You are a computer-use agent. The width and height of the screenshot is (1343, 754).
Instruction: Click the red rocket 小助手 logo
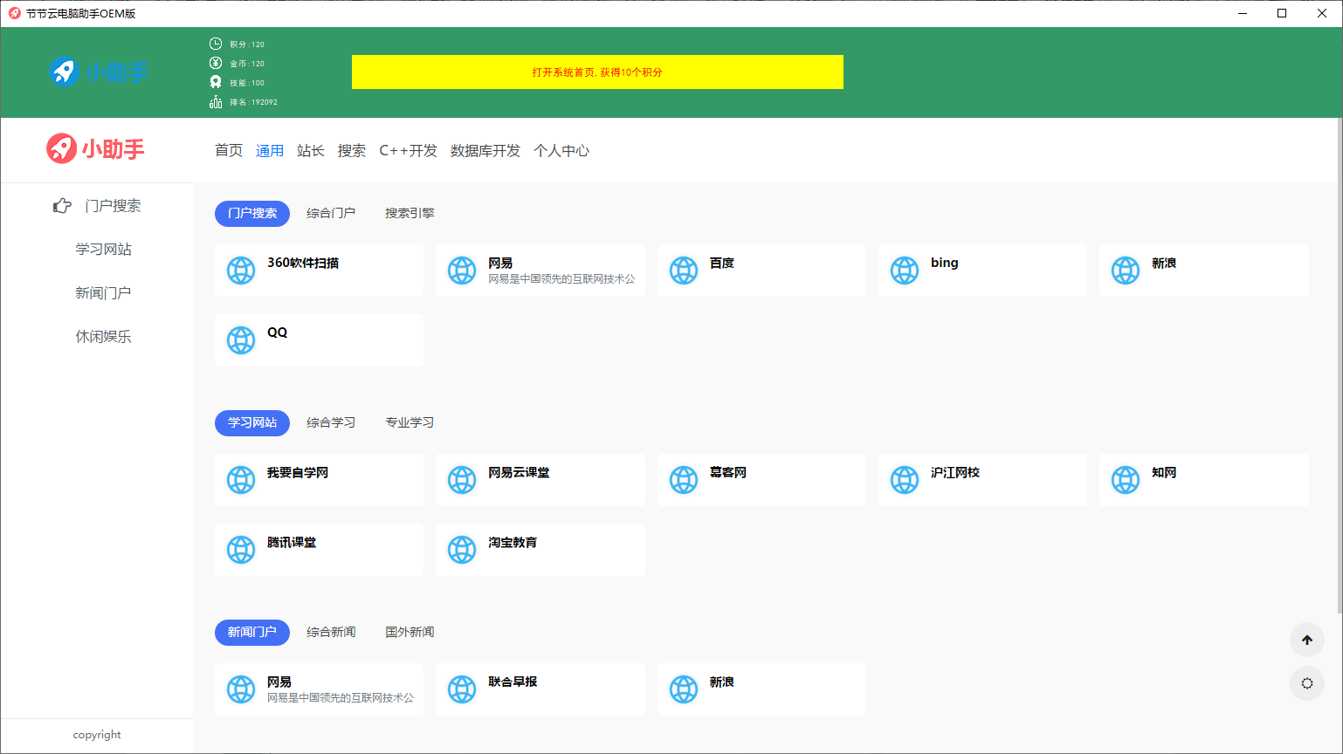[x=95, y=148]
